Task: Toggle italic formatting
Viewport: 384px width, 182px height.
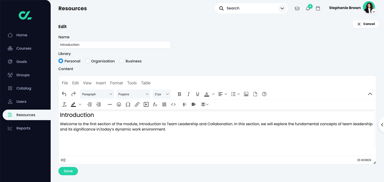Action: point(189,94)
